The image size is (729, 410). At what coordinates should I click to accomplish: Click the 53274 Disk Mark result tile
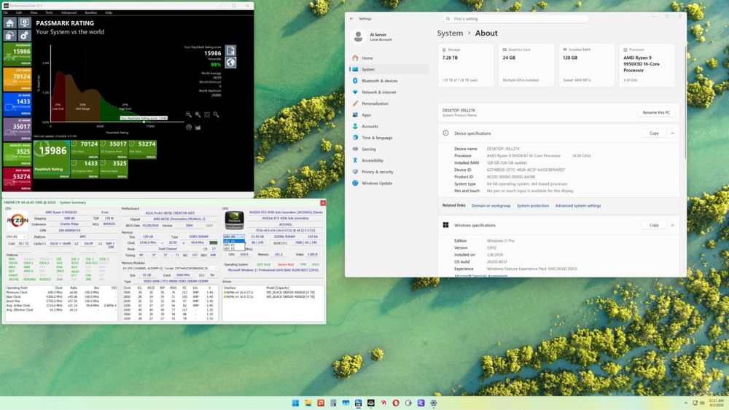click(x=143, y=149)
